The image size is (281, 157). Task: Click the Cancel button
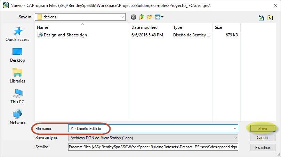263,138
